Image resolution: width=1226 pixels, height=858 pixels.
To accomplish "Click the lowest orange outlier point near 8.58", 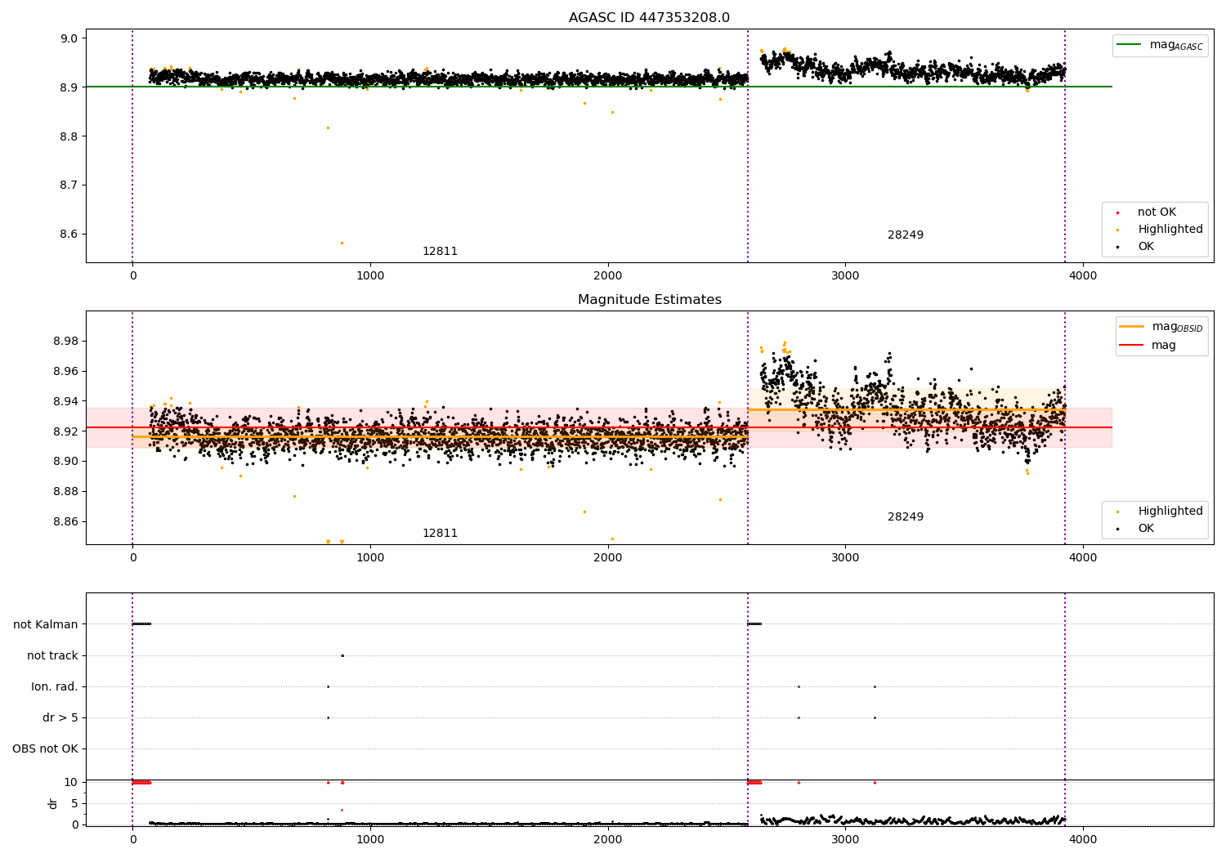I will pos(342,243).
